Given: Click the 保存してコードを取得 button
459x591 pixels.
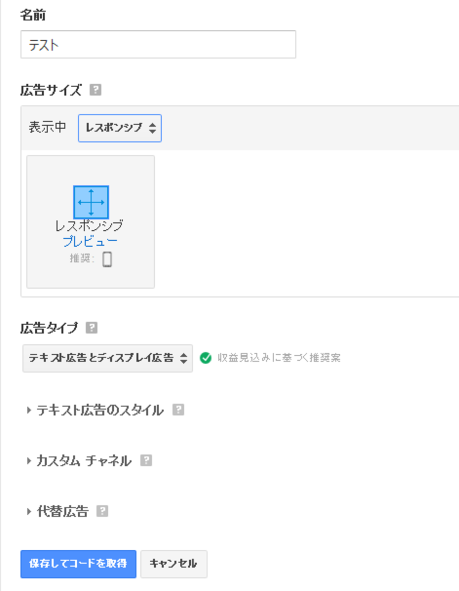Looking at the screenshot, I should click(78, 564).
